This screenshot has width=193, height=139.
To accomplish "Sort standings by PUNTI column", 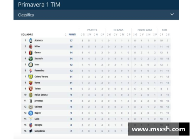I will 72,35.
